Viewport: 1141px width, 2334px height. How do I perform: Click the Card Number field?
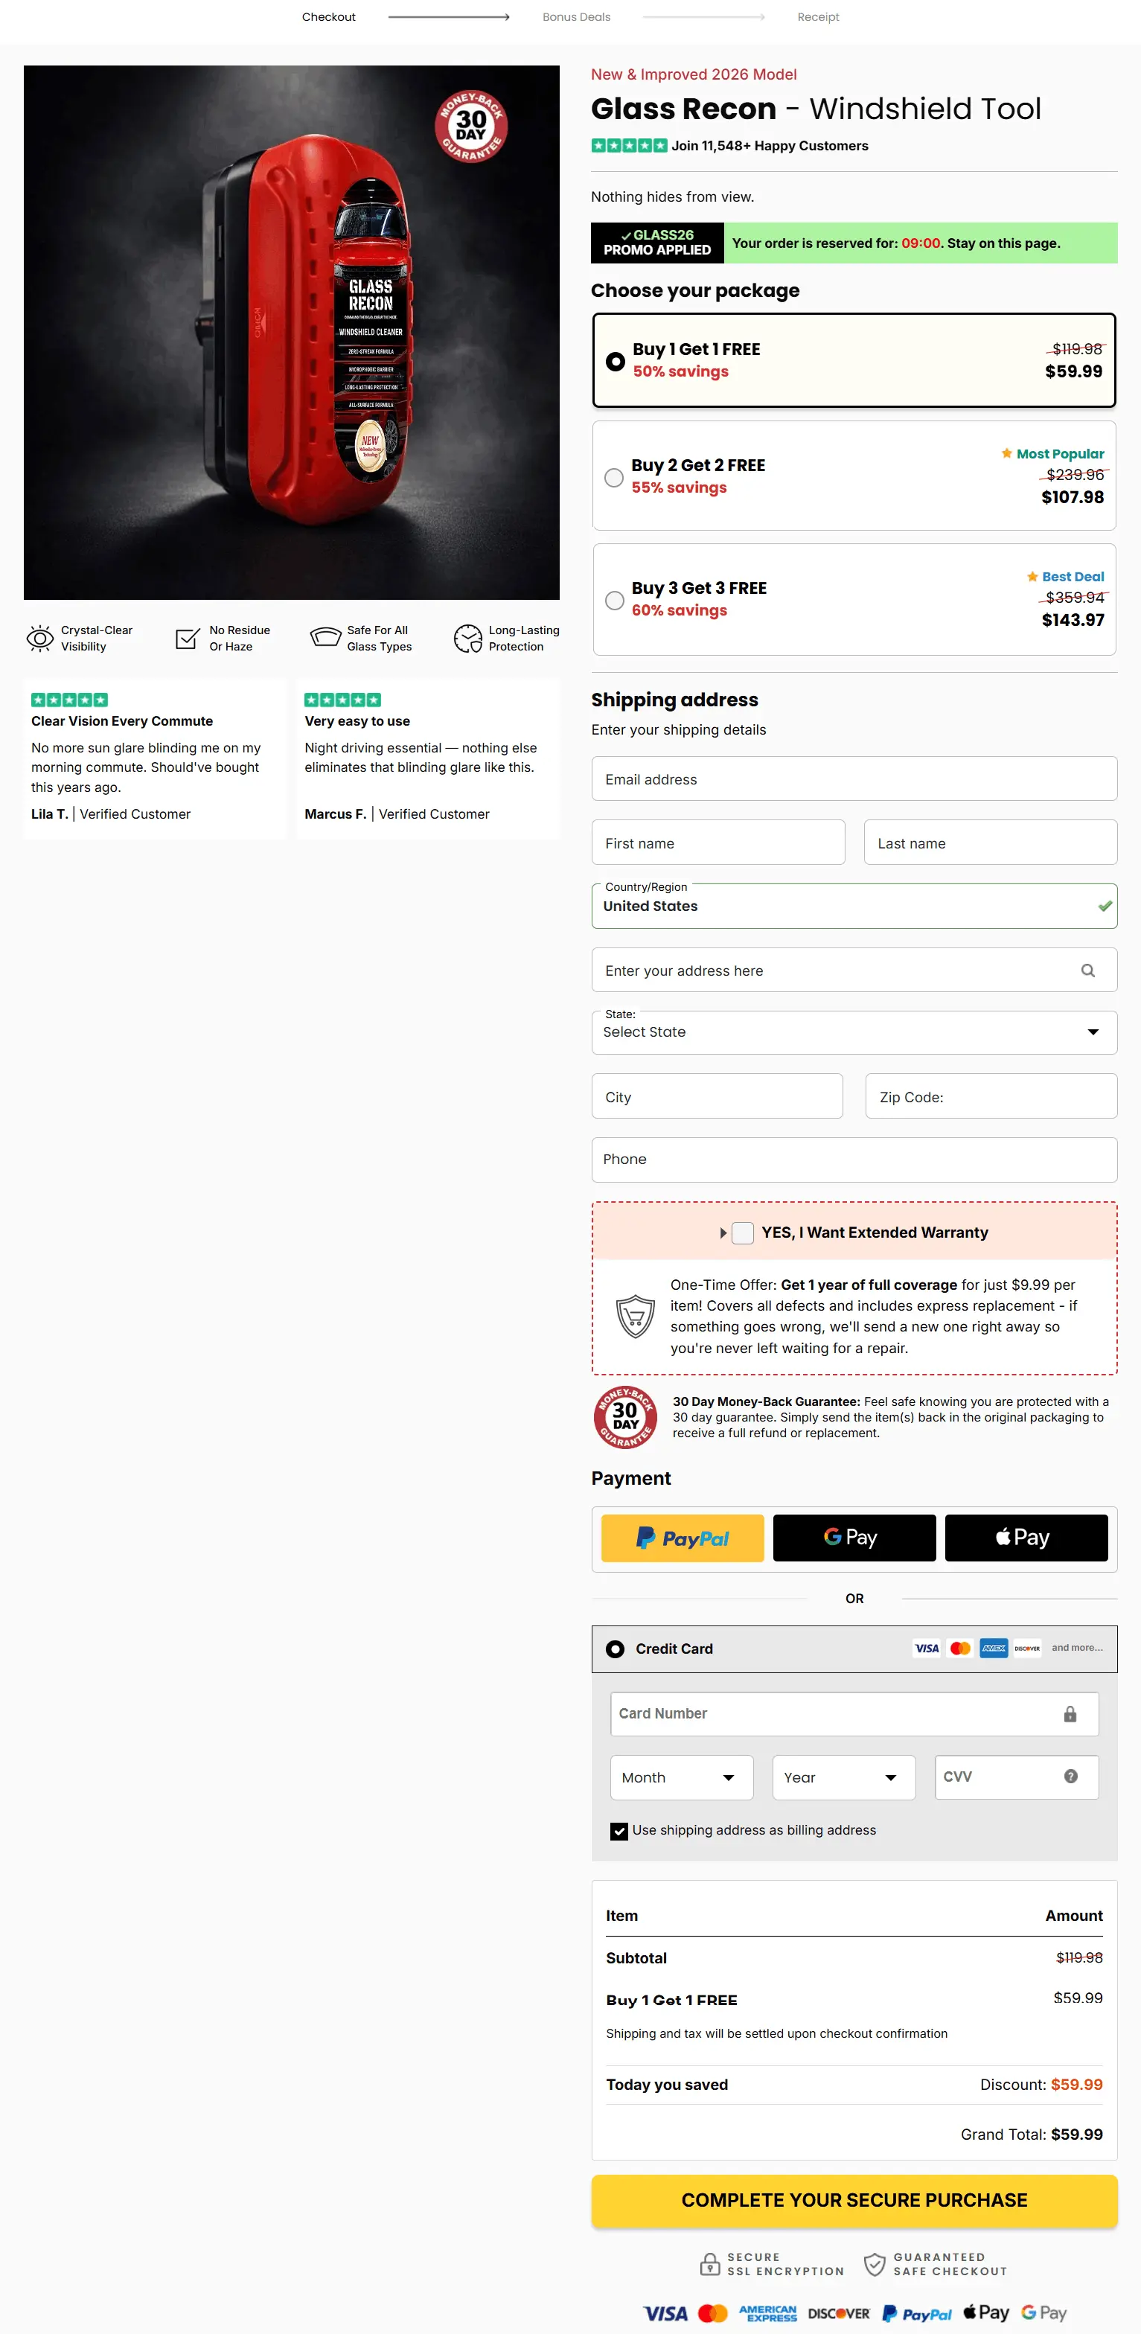point(854,1713)
